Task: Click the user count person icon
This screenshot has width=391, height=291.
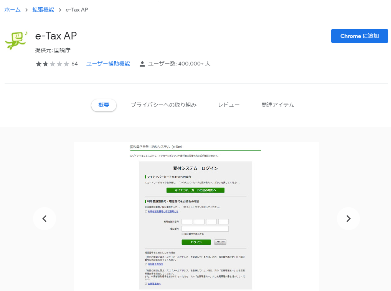Action: [142, 64]
